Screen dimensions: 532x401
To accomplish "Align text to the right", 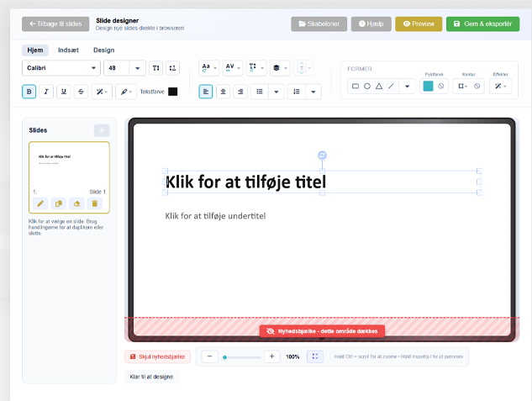I will click(240, 92).
